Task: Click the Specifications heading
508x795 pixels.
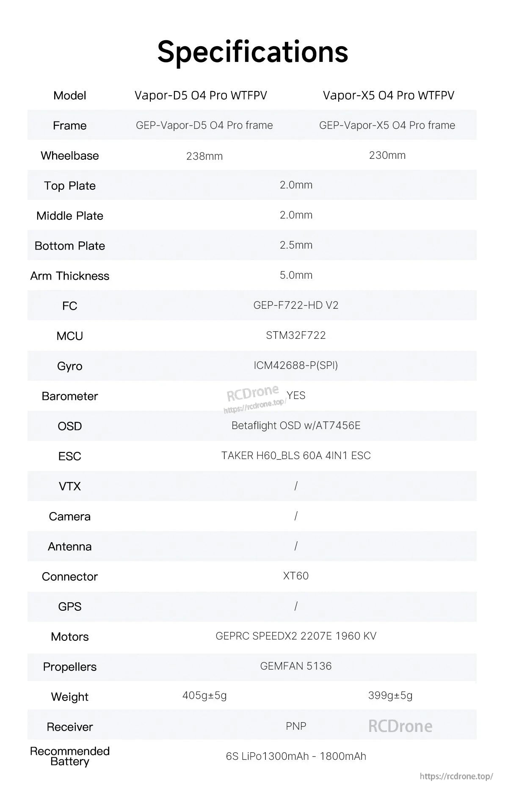Action: (x=253, y=52)
